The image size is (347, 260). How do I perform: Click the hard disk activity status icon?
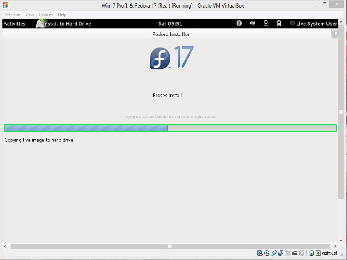[x=260, y=253]
